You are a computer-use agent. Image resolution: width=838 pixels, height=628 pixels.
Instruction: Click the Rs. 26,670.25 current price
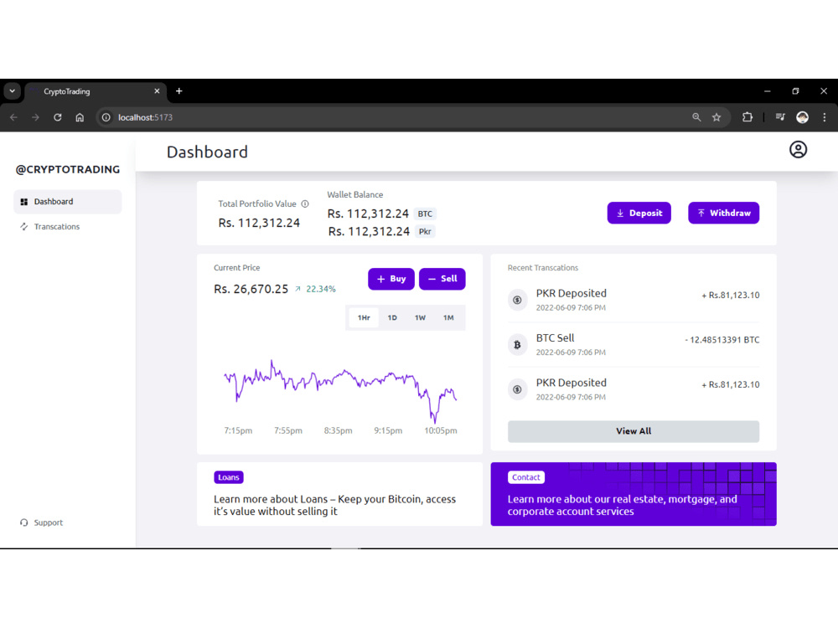pos(251,289)
